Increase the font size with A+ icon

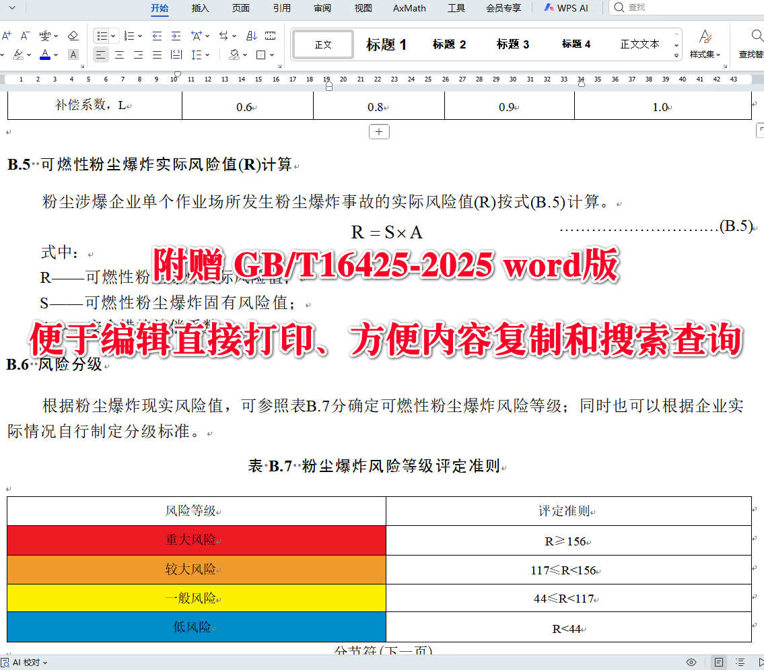(x=7, y=35)
